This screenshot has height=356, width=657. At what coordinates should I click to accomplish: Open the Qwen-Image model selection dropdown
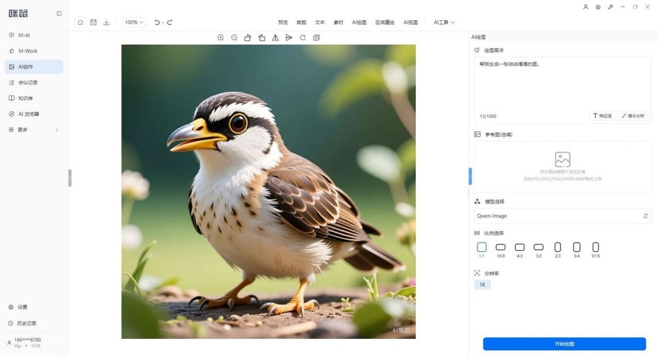[x=562, y=215]
